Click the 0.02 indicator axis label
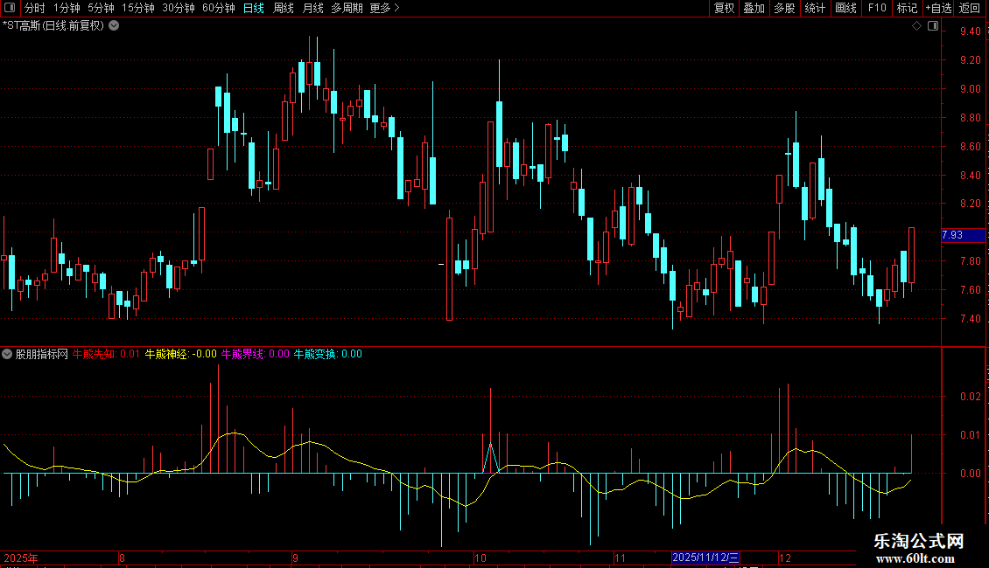The image size is (989, 568). (970, 396)
